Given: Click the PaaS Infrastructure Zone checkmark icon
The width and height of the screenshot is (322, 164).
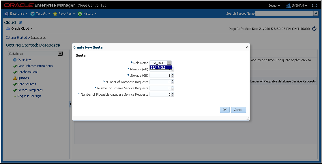Looking at the screenshot, I should [x=15, y=66].
